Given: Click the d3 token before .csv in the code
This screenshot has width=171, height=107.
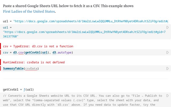Looking at the screenshot, I should click(x=15, y=52).
